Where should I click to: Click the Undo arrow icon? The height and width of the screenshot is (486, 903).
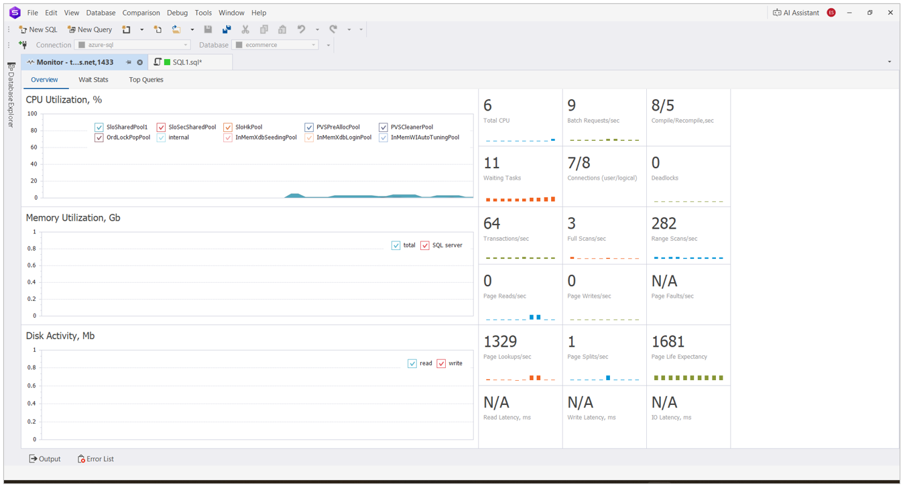(x=302, y=29)
